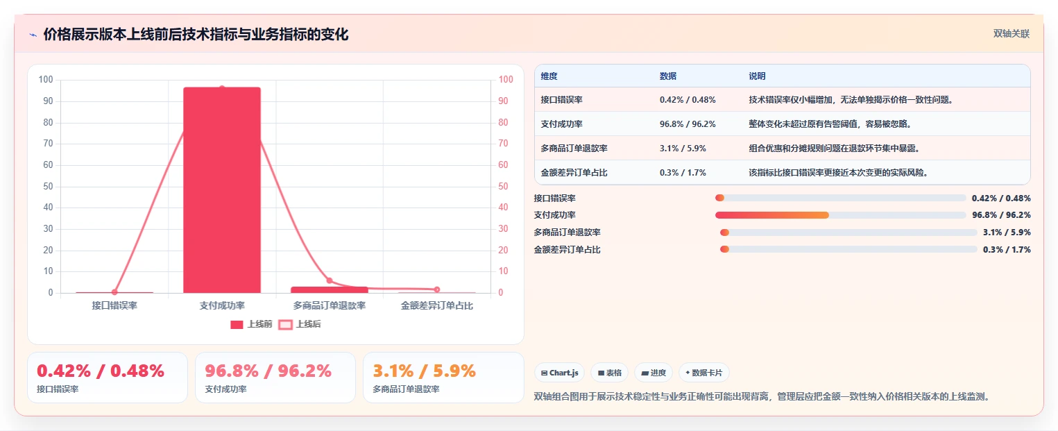1058x431 pixels.
Task: Open the 96.8% / 96.2% data card
Action: coord(275,378)
